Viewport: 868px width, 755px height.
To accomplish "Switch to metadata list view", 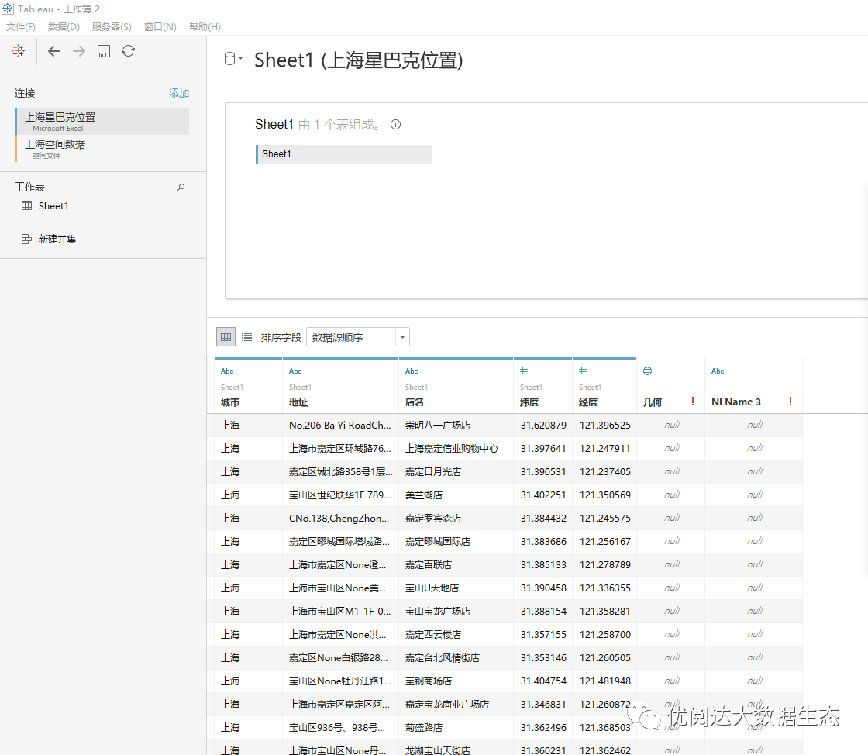I will click(247, 336).
